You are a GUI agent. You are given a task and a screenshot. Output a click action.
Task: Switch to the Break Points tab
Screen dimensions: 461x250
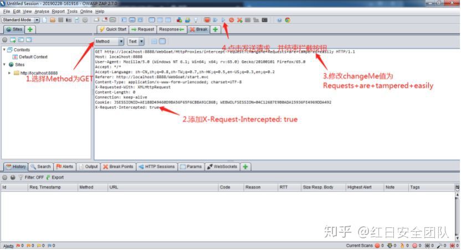pyautogui.click(x=118, y=166)
